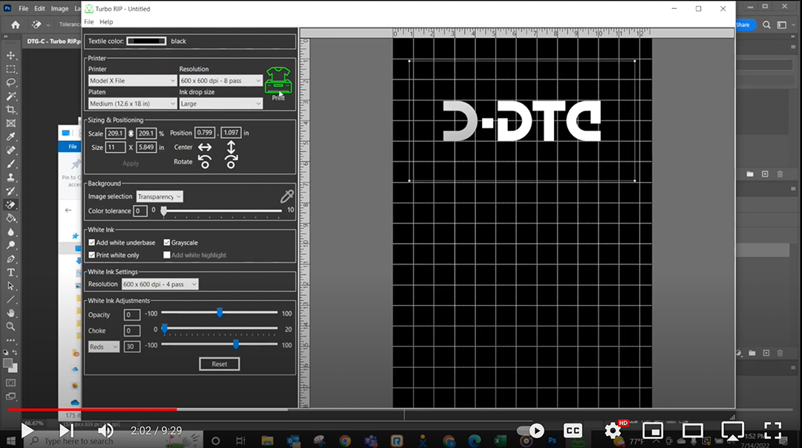This screenshot has width=802, height=448.
Task: Open the File menu in Turbo RIP
Action: [x=89, y=22]
